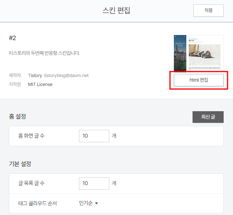Screen dimensions: 233x215
Task: Click the #2 skin title
Action: tap(12, 38)
